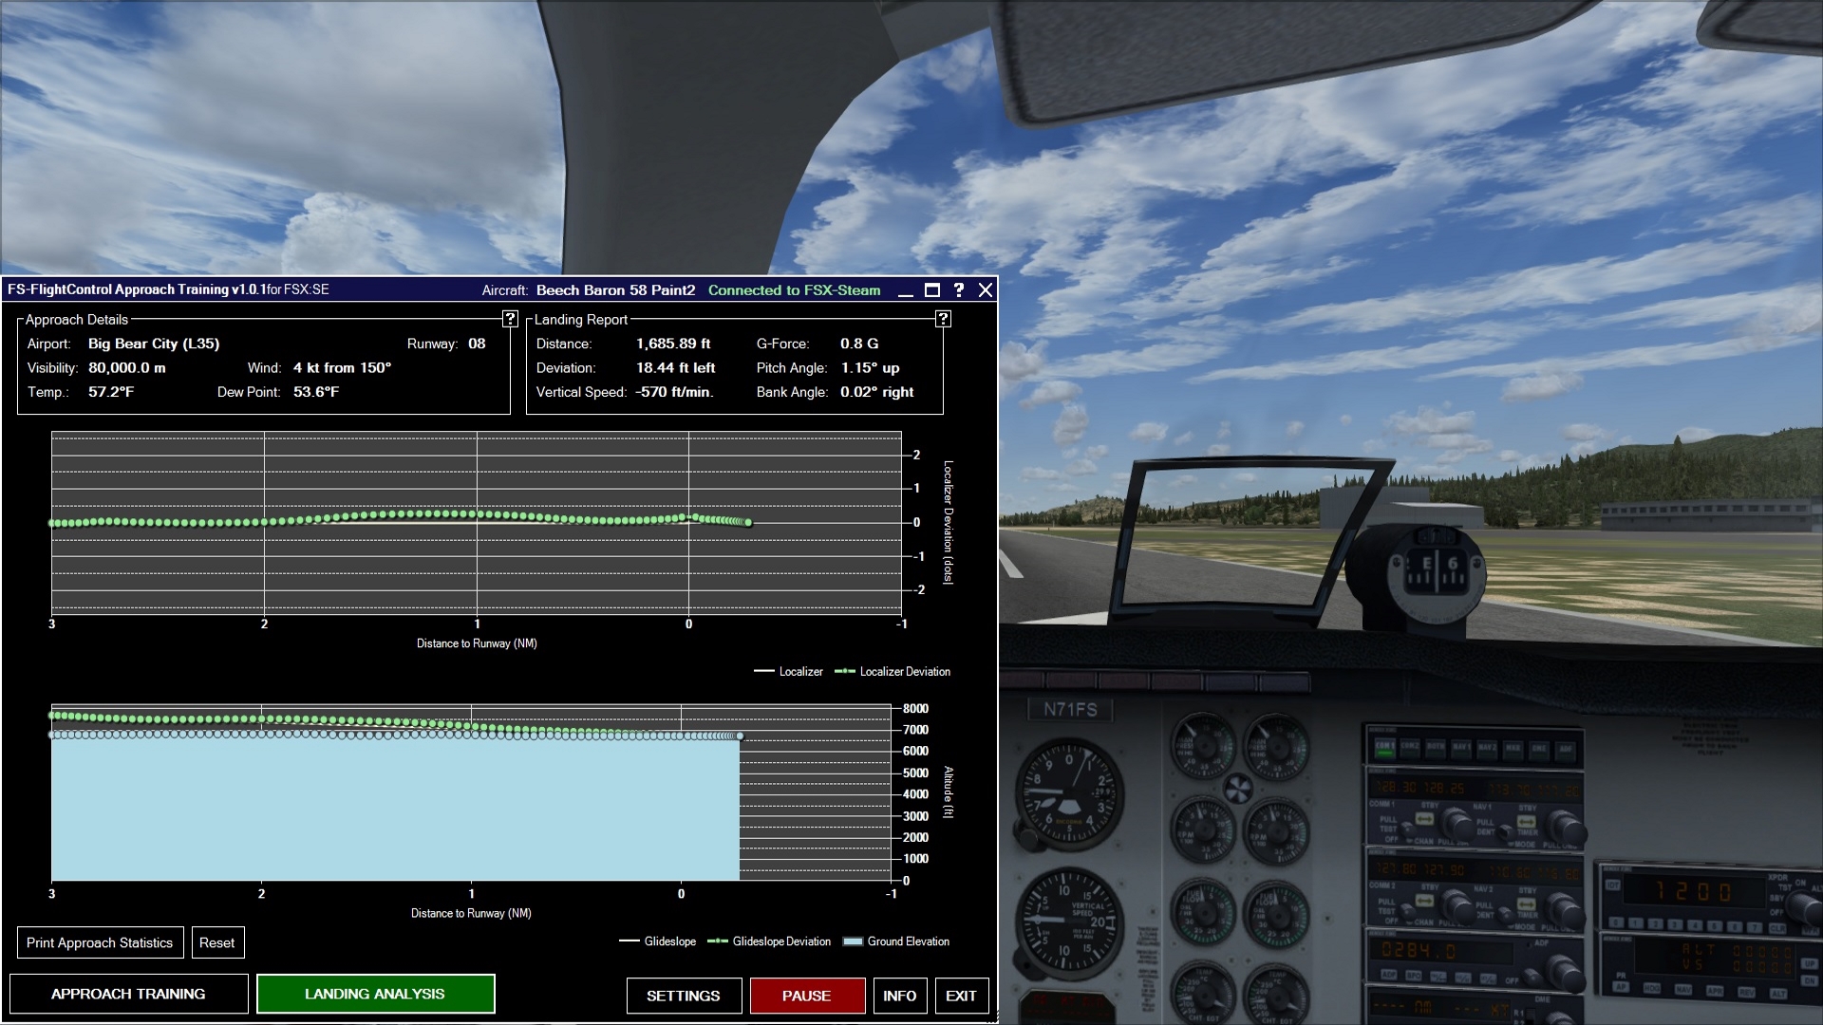Click the Reset button to clear data
Image resolution: width=1823 pixels, height=1025 pixels.
(x=216, y=942)
